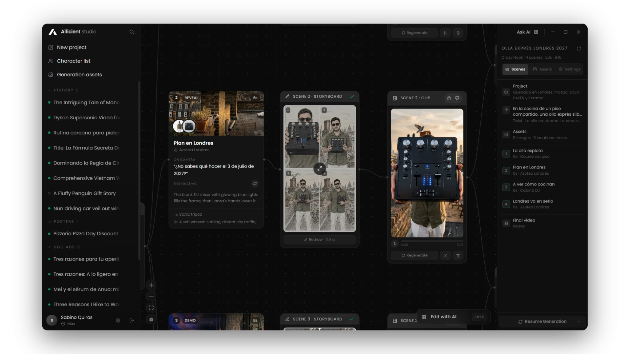Open the search icon in sidebar header
The width and height of the screenshot is (630, 354).
132,32
